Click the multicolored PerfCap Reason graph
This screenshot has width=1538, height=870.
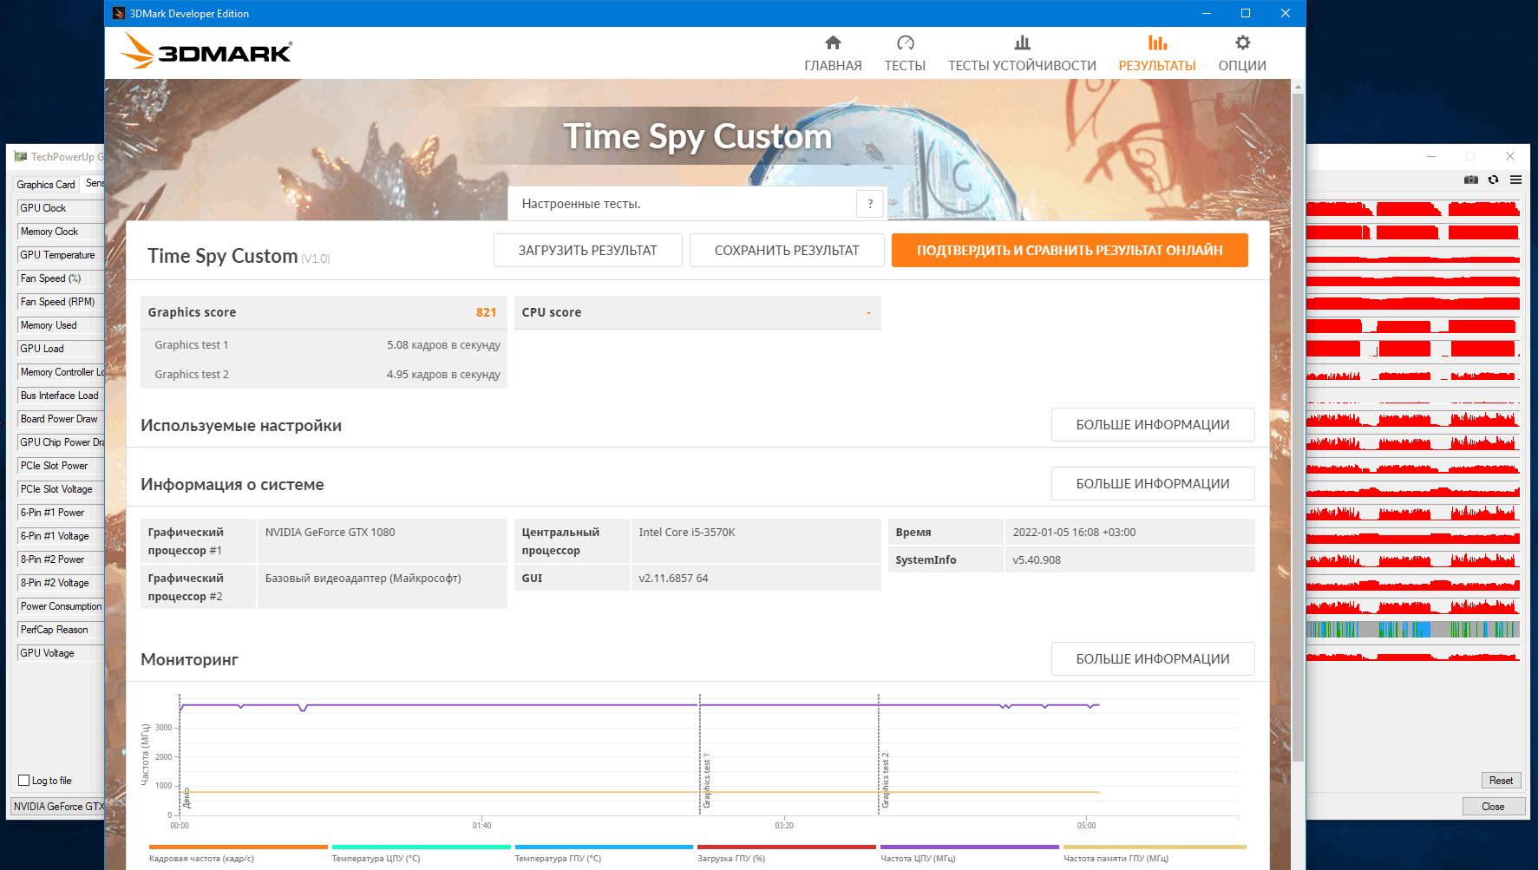coord(1413,630)
